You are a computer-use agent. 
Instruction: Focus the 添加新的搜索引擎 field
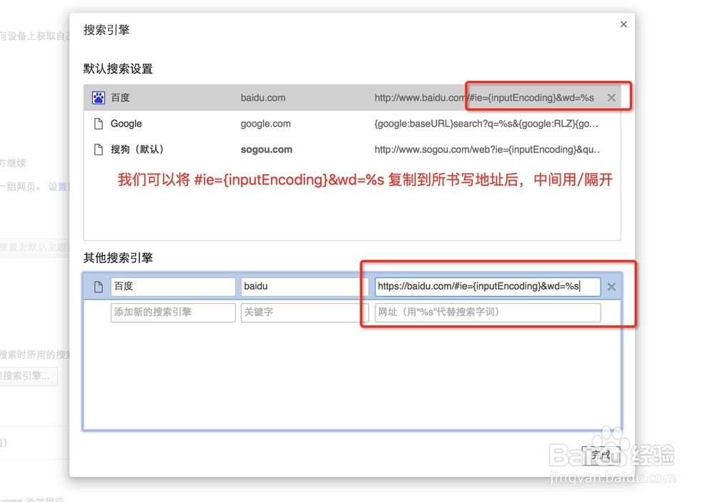coord(173,312)
